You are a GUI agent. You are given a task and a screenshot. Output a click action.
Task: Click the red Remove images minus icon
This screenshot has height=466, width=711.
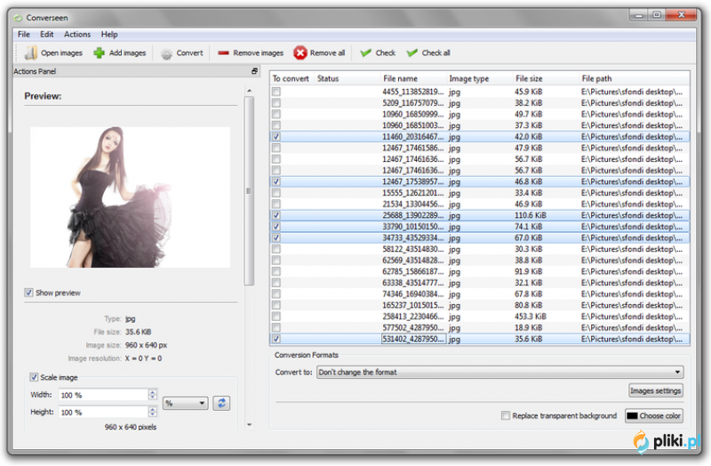pos(223,53)
